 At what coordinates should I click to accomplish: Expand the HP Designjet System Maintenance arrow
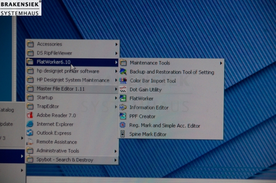(x=116, y=80)
